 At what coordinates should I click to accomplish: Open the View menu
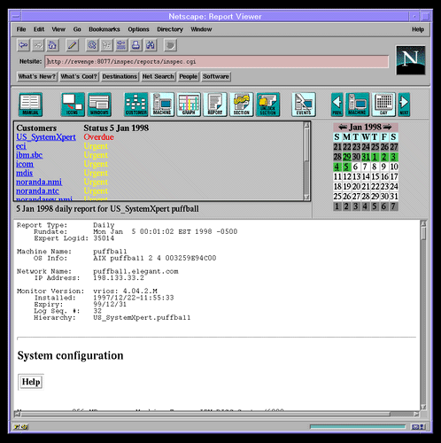tap(58, 29)
